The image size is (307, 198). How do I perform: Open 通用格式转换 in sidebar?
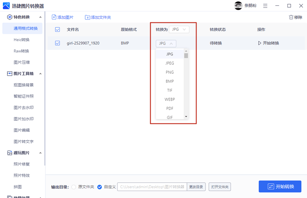[23, 29]
